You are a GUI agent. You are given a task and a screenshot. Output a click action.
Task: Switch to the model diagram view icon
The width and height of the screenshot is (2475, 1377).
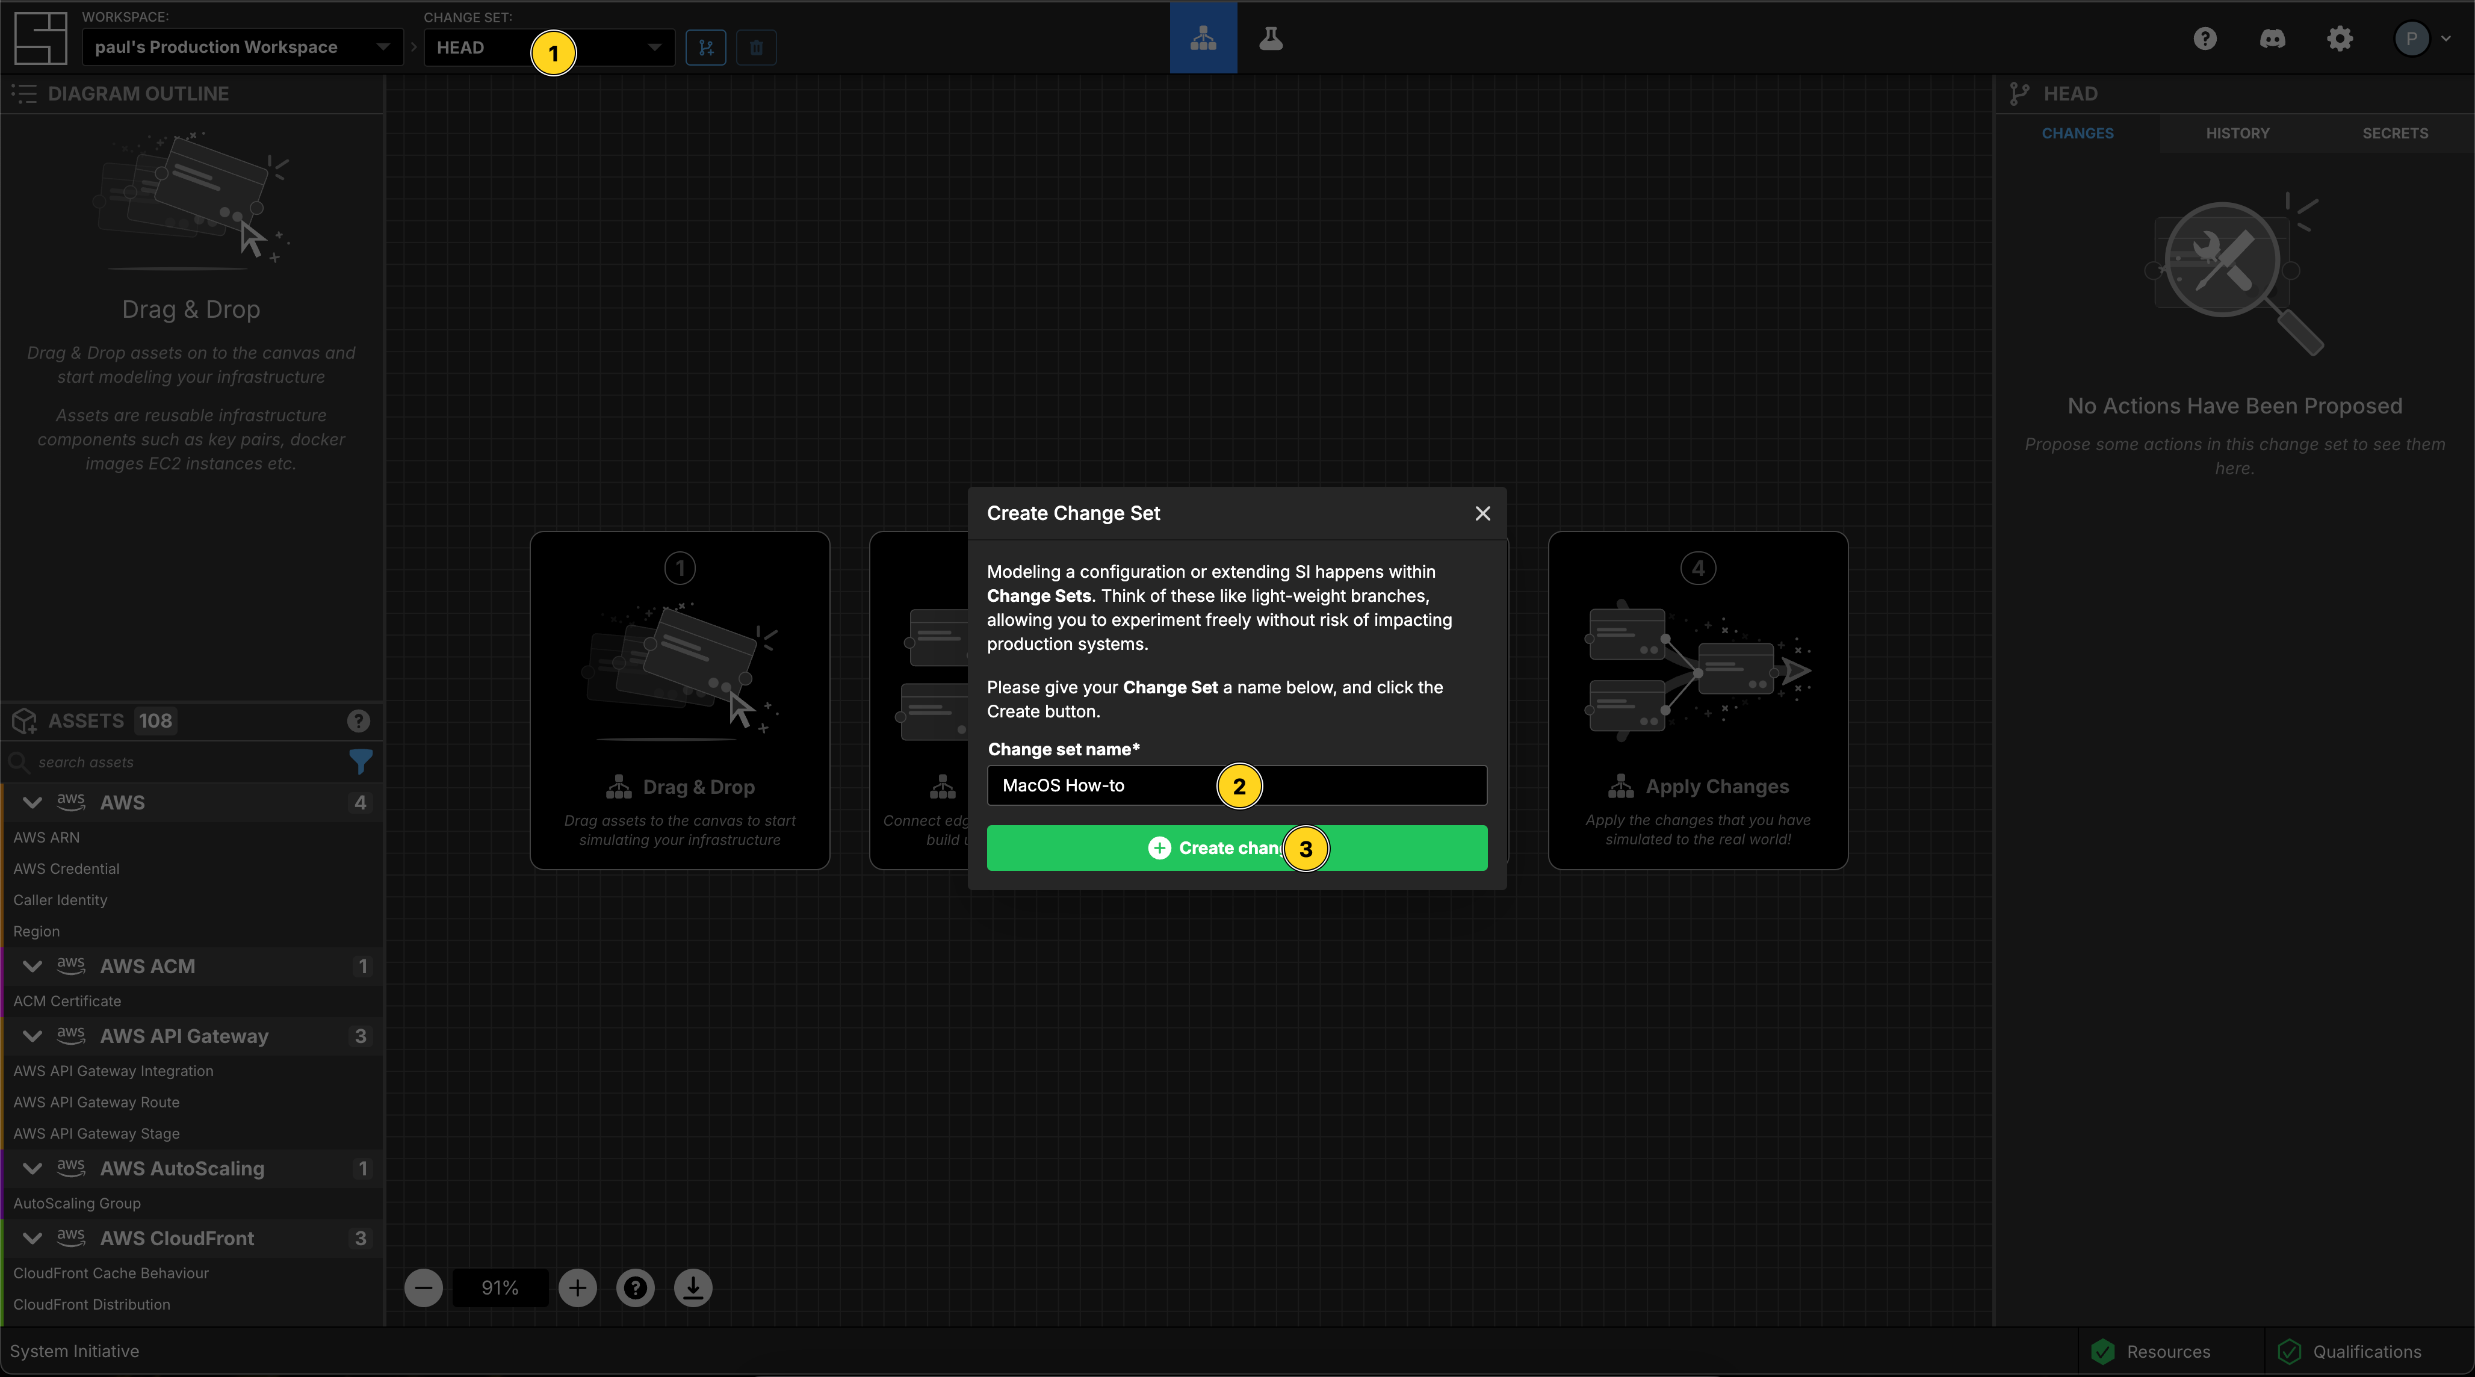pyautogui.click(x=1203, y=39)
